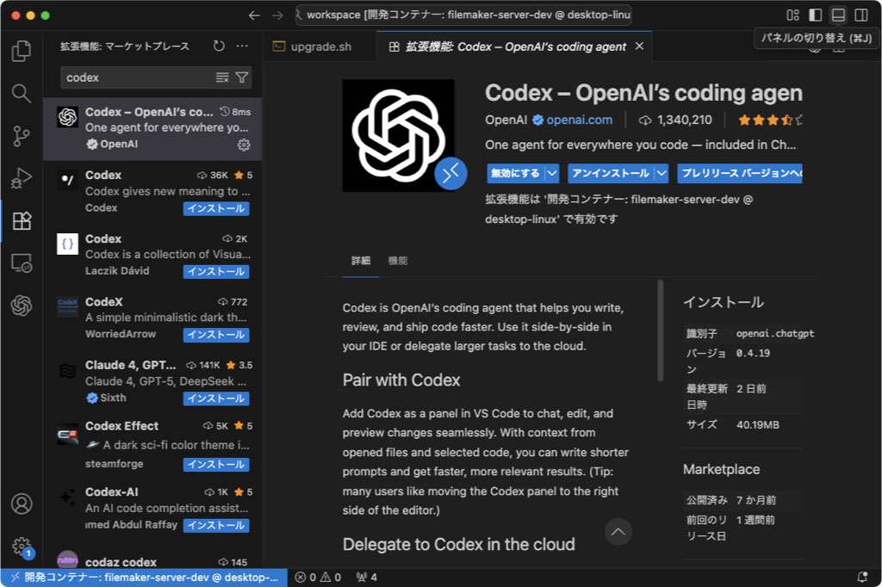
Task: Open the openai.com publisher link
Action: (x=579, y=120)
